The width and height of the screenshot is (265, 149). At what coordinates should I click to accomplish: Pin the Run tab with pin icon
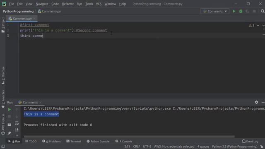point(10,133)
